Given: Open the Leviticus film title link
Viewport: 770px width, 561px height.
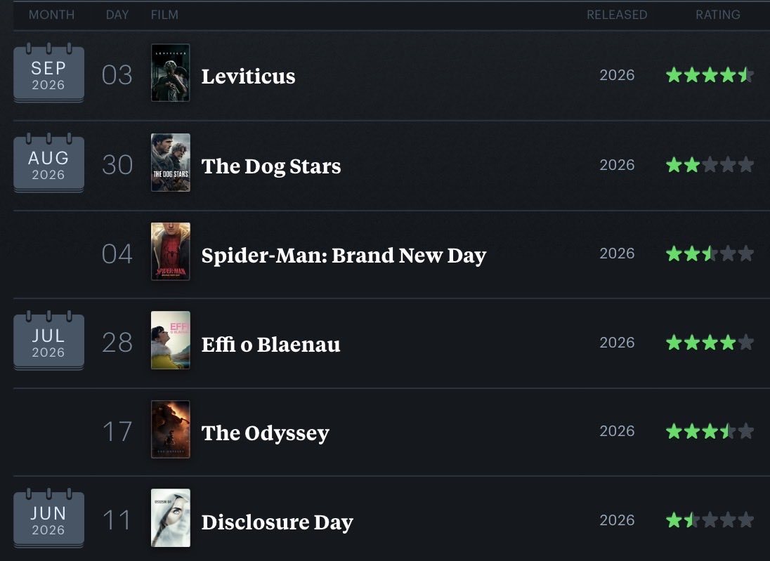Looking at the screenshot, I should (249, 76).
